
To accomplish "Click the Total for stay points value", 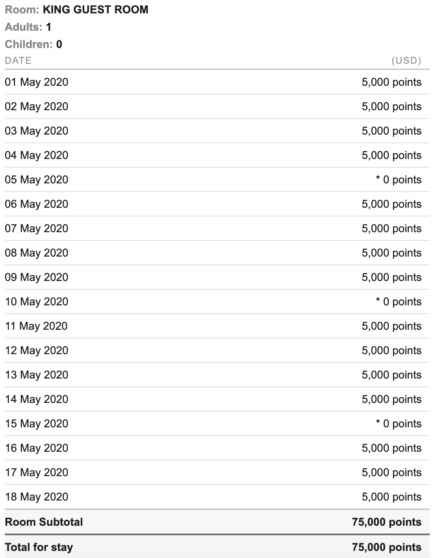I will click(387, 547).
